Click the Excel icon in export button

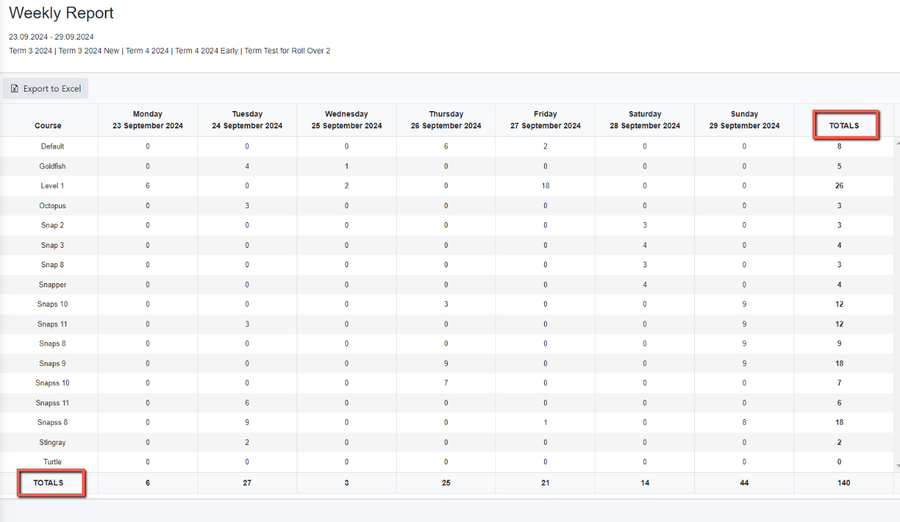(15, 89)
